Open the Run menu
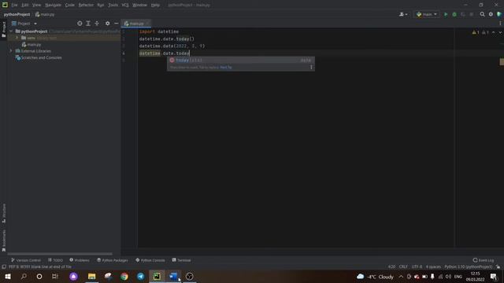The height and width of the screenshot is (283, 504). click(x=101, y=6)
